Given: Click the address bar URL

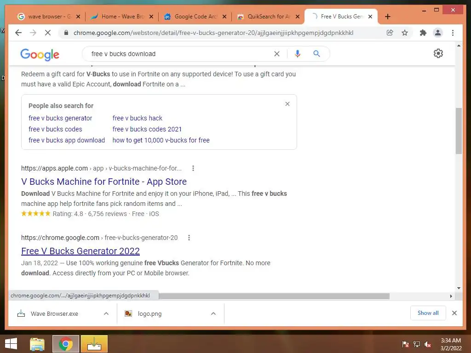Looking at the screenshot, I should point(213,33).
